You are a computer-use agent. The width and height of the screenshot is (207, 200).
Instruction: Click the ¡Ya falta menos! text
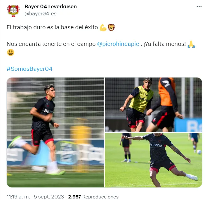165,44
